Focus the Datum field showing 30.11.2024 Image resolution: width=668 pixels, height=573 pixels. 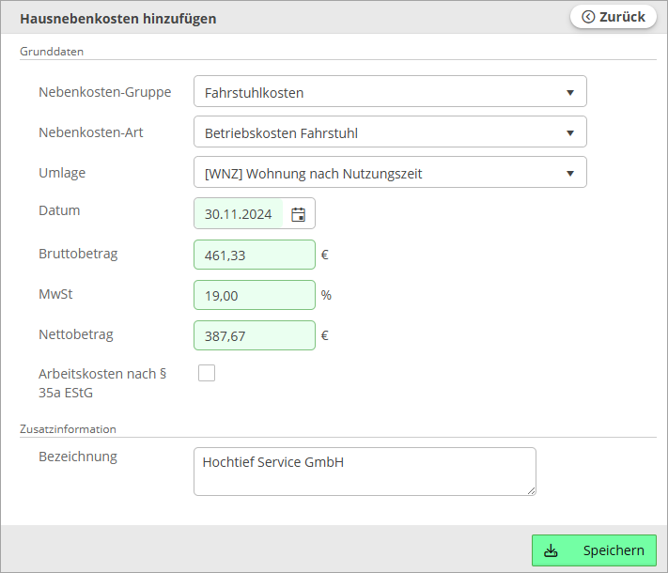coord(239,213)
